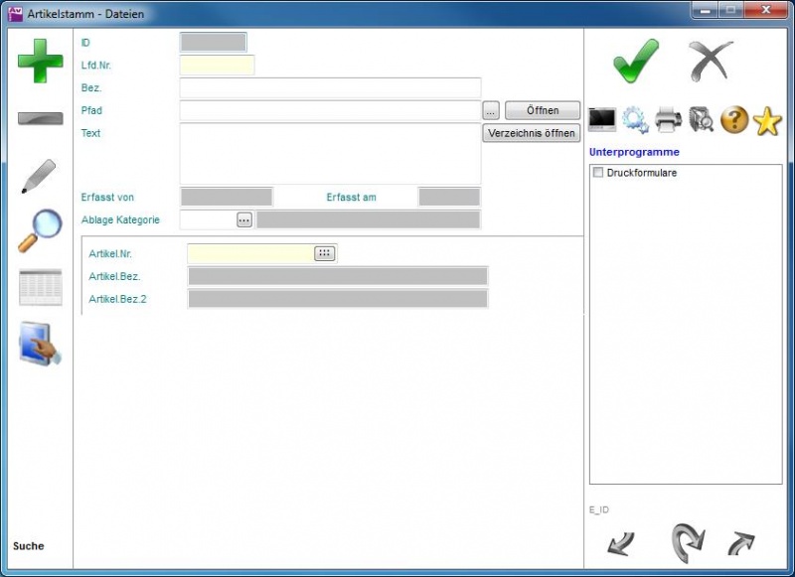
Task: Click the Pfad browse ellipsis button
Action: [x=491, y=110]
